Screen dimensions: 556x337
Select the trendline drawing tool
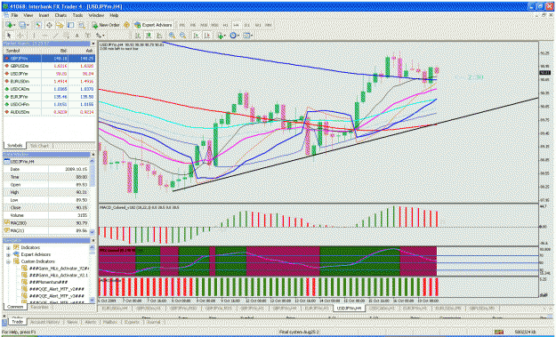click(56, 36)
